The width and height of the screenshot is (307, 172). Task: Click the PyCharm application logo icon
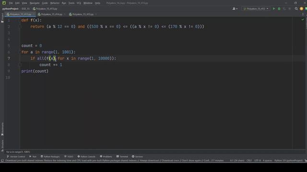(4, 3)
